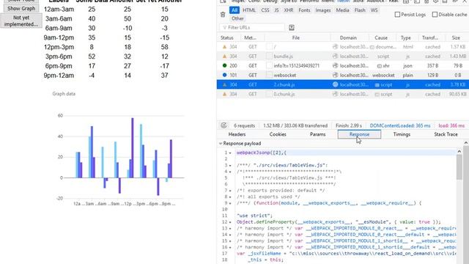Toggle the CSS request filter
Image resolution: width=469 pixels, height=264 pixels.
coord(265,10)
